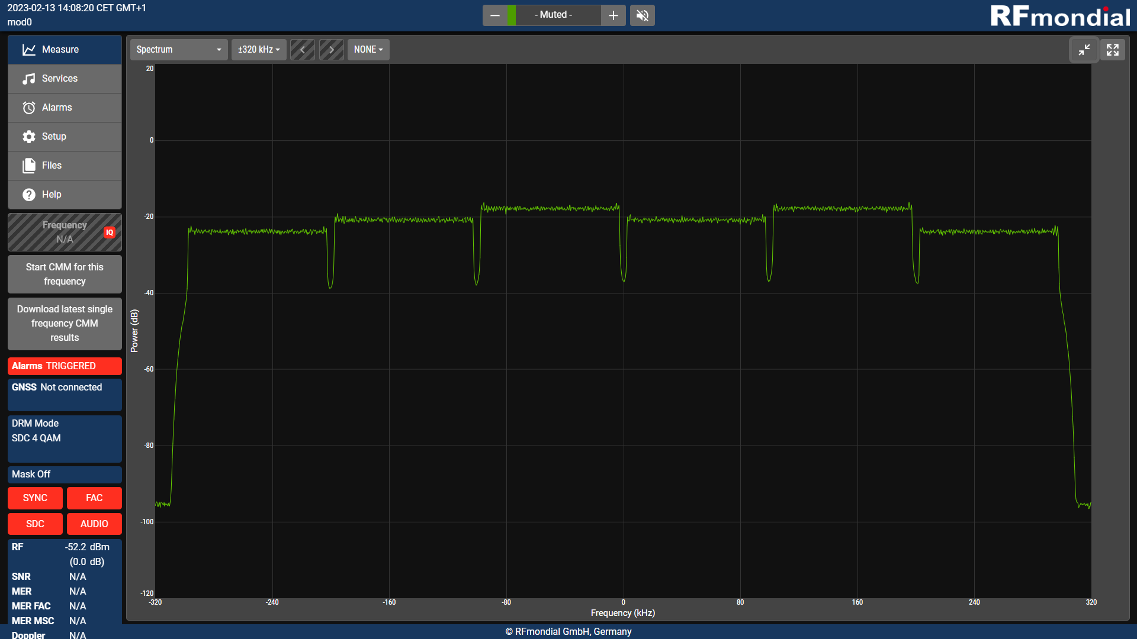Toggle the FAC status indicator

(x=94, y=498)
